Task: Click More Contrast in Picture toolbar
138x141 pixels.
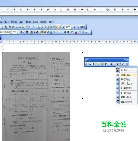Action: (93, 64)
